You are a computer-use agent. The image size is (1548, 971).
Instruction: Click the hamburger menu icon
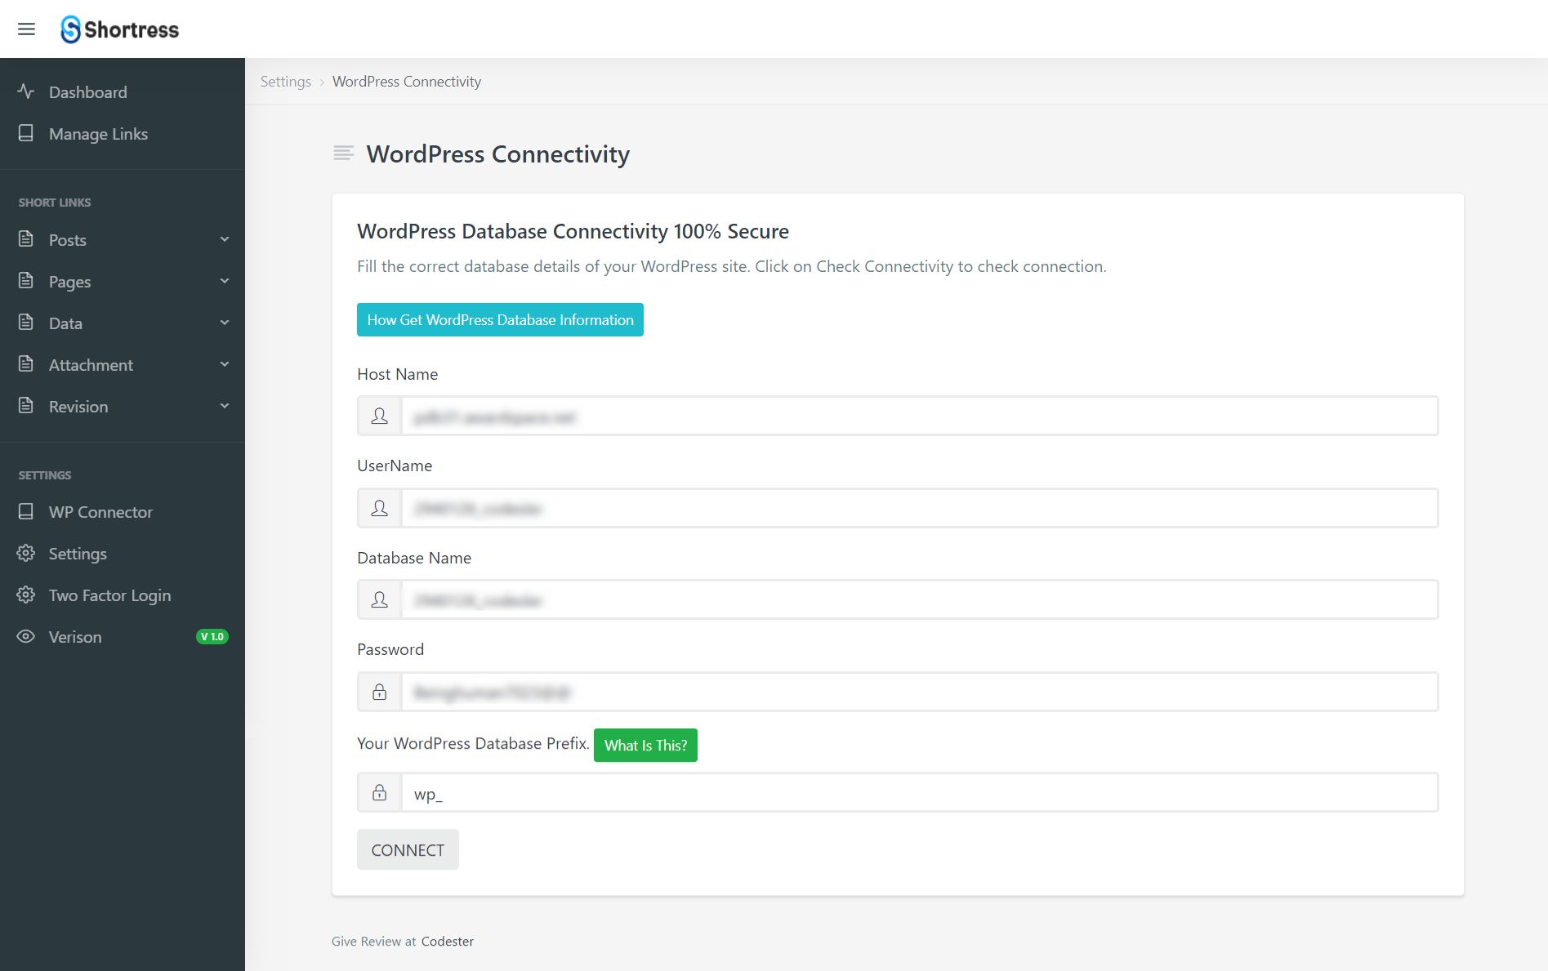[26, 29]
